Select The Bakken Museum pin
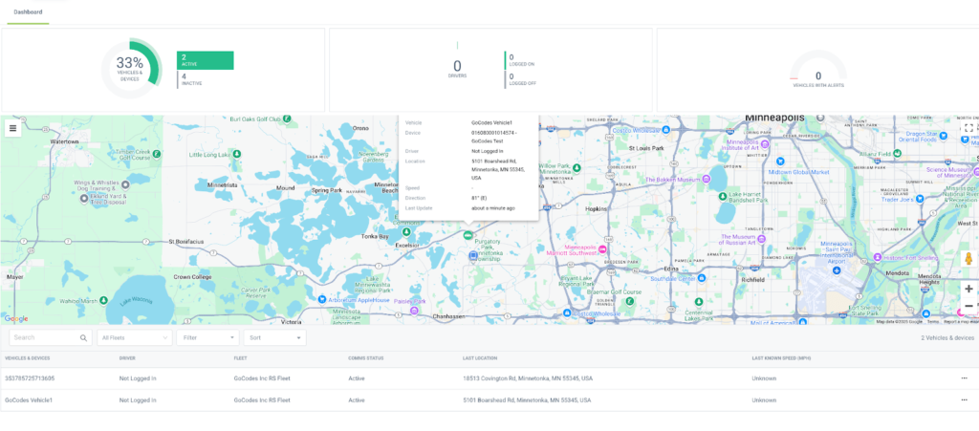The height and width of the screenshot is (431, 979). [707, 179]
